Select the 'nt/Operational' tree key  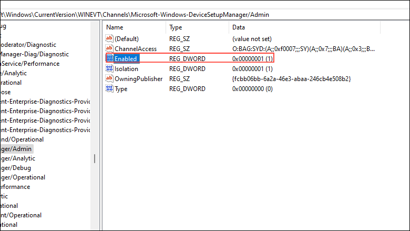point(20,215)
